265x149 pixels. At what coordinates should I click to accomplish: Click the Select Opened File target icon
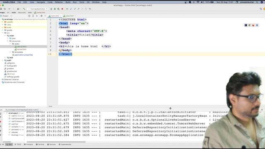tap(29, 16)
